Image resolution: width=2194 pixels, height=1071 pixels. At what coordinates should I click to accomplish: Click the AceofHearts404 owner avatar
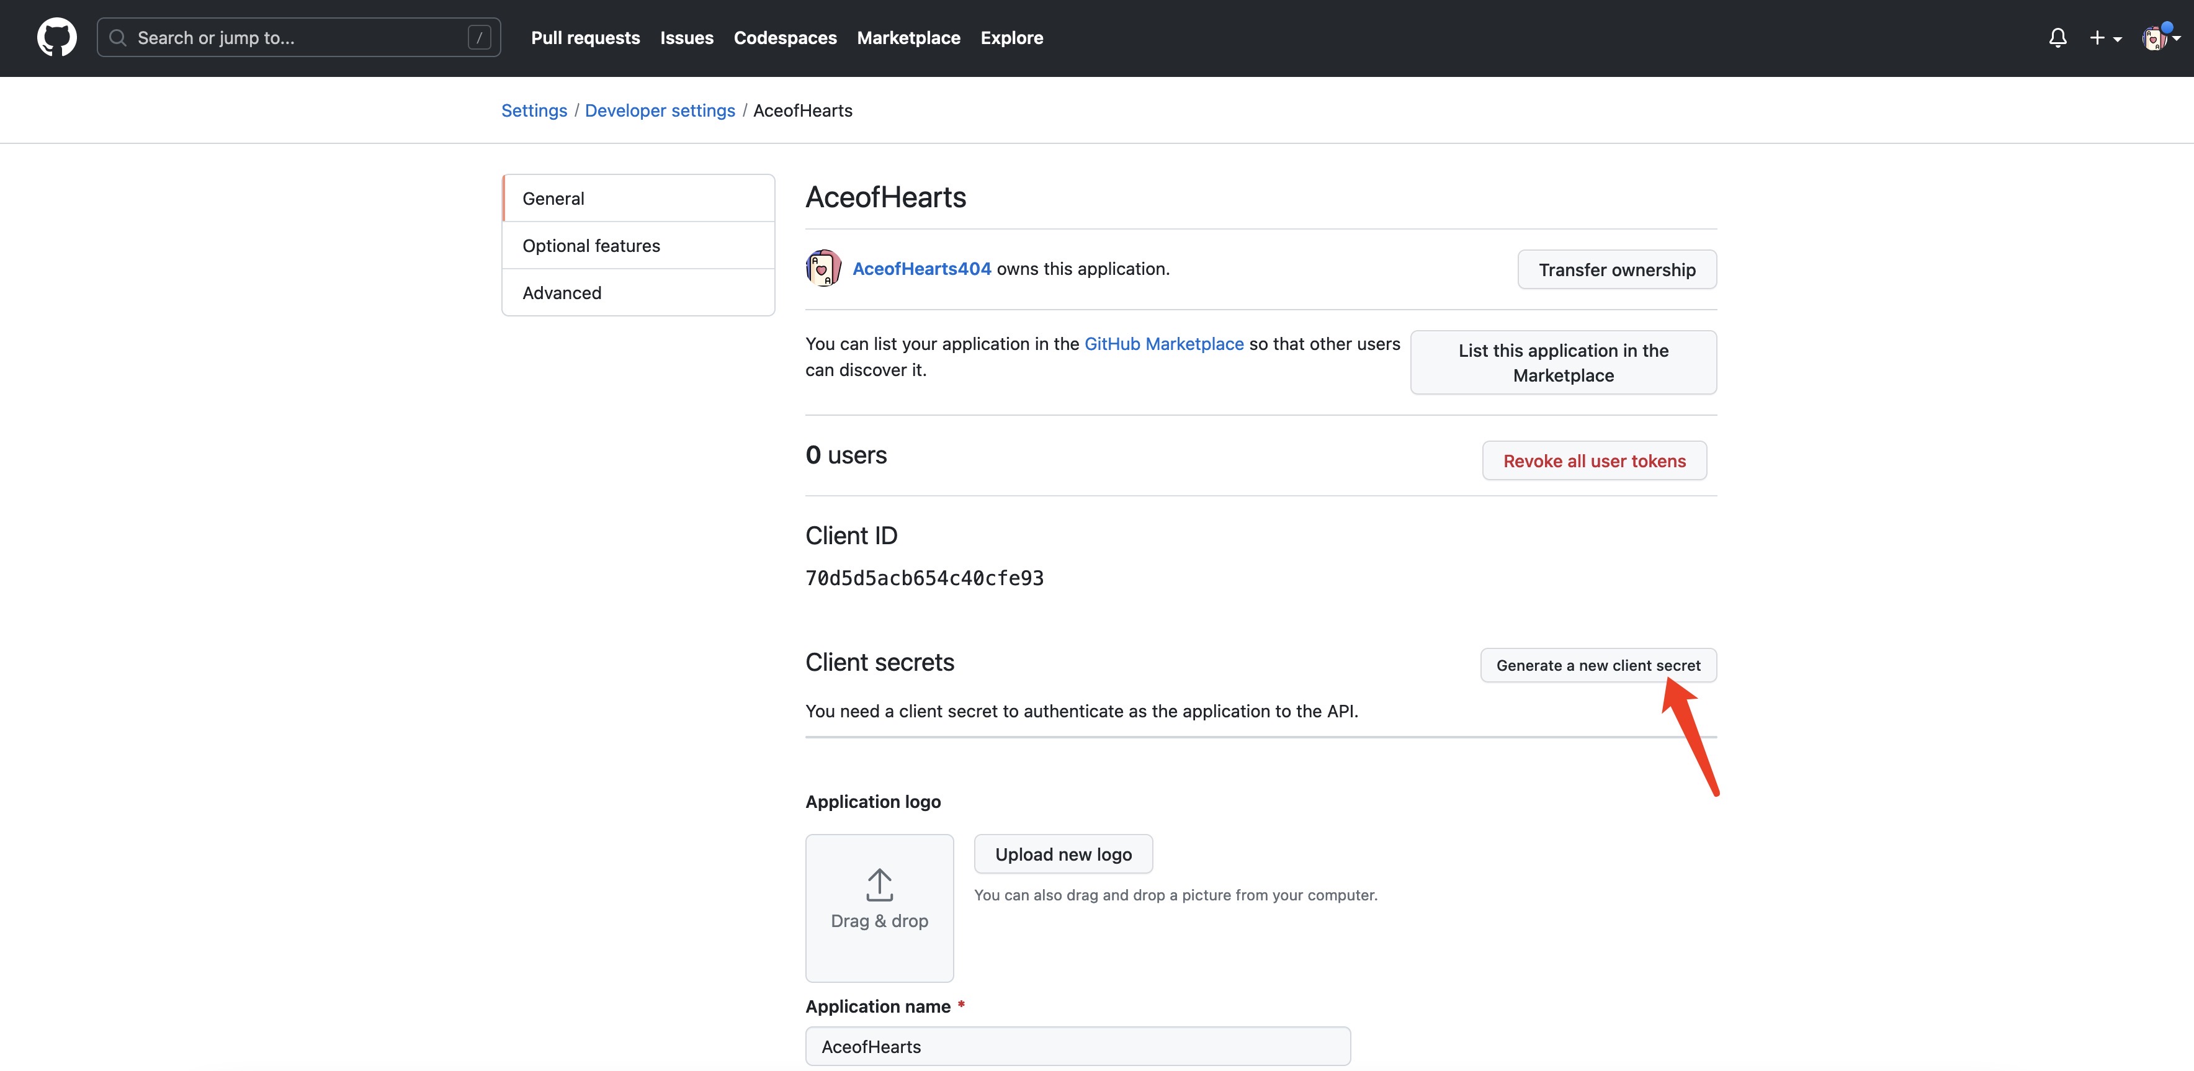click(x=823, y=269)
